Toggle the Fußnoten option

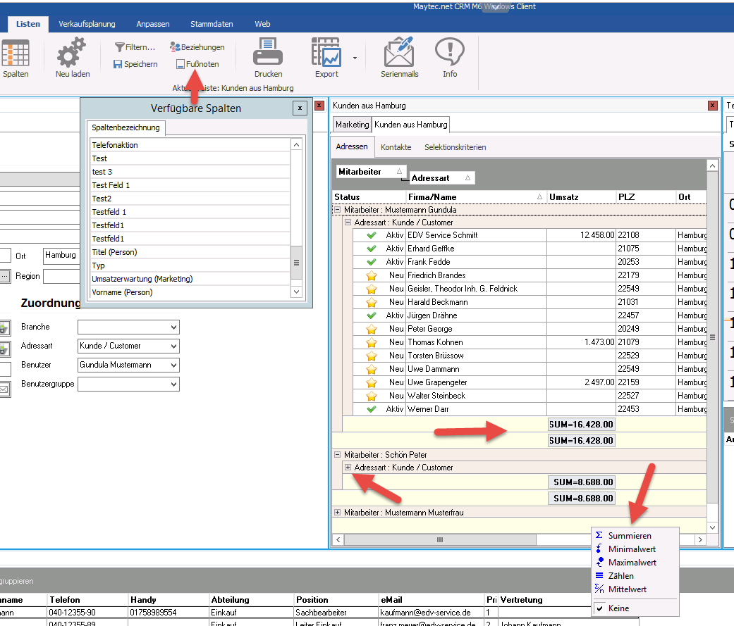point(197,64)
